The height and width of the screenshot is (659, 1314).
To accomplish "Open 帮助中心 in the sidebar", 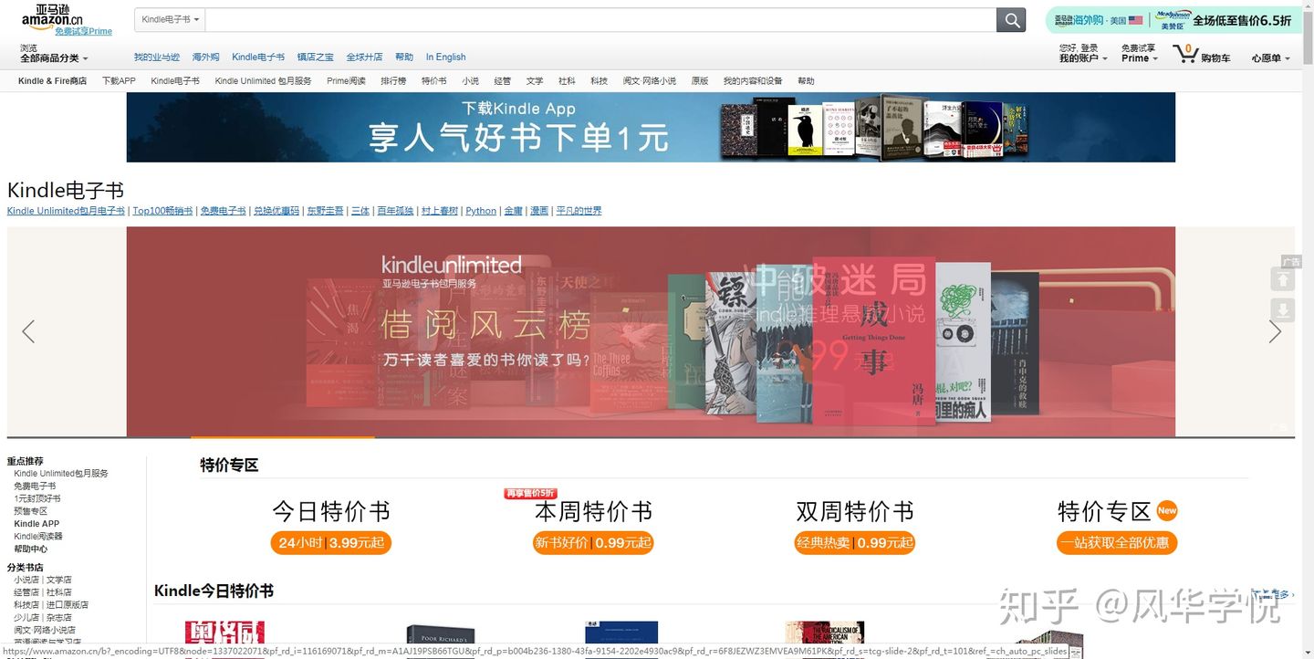I will 30,549.
